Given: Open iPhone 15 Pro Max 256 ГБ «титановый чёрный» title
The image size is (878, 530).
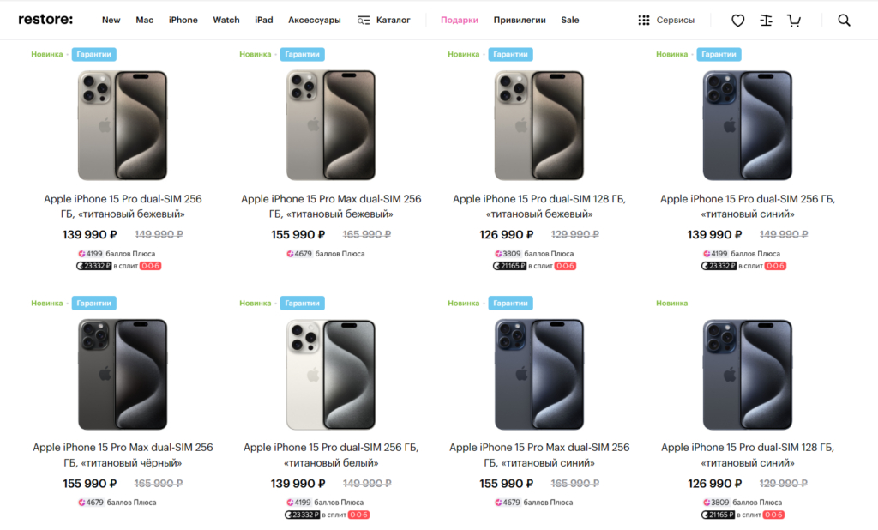Looking at the screenshot, I should tap(123, 455).
